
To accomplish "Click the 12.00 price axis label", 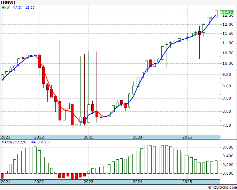I will coord(228,24).
